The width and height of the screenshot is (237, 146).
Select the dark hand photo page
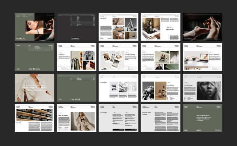pyautogui.click(x=202, y=27)
